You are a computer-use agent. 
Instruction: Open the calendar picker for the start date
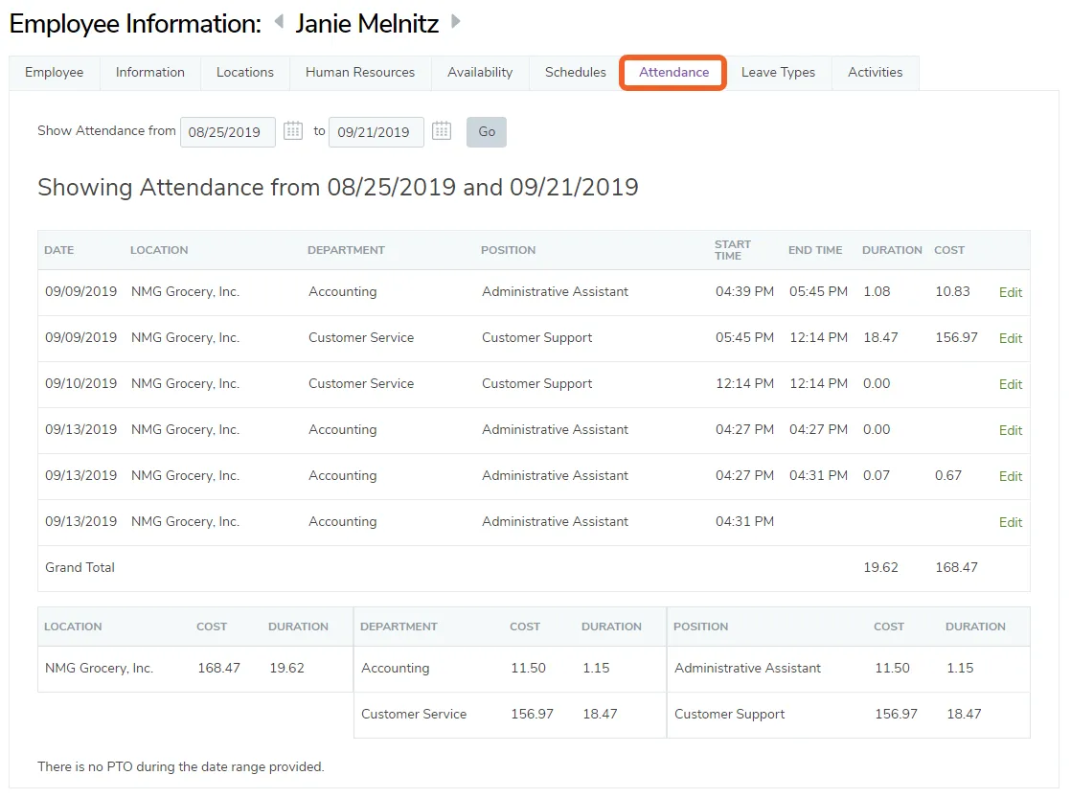click(293, 130)
